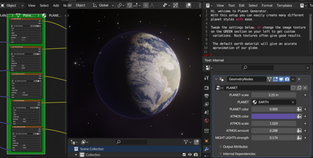Toggle modifier realtime viewport display
Screen dimensions: 313x158
(281, 79)
